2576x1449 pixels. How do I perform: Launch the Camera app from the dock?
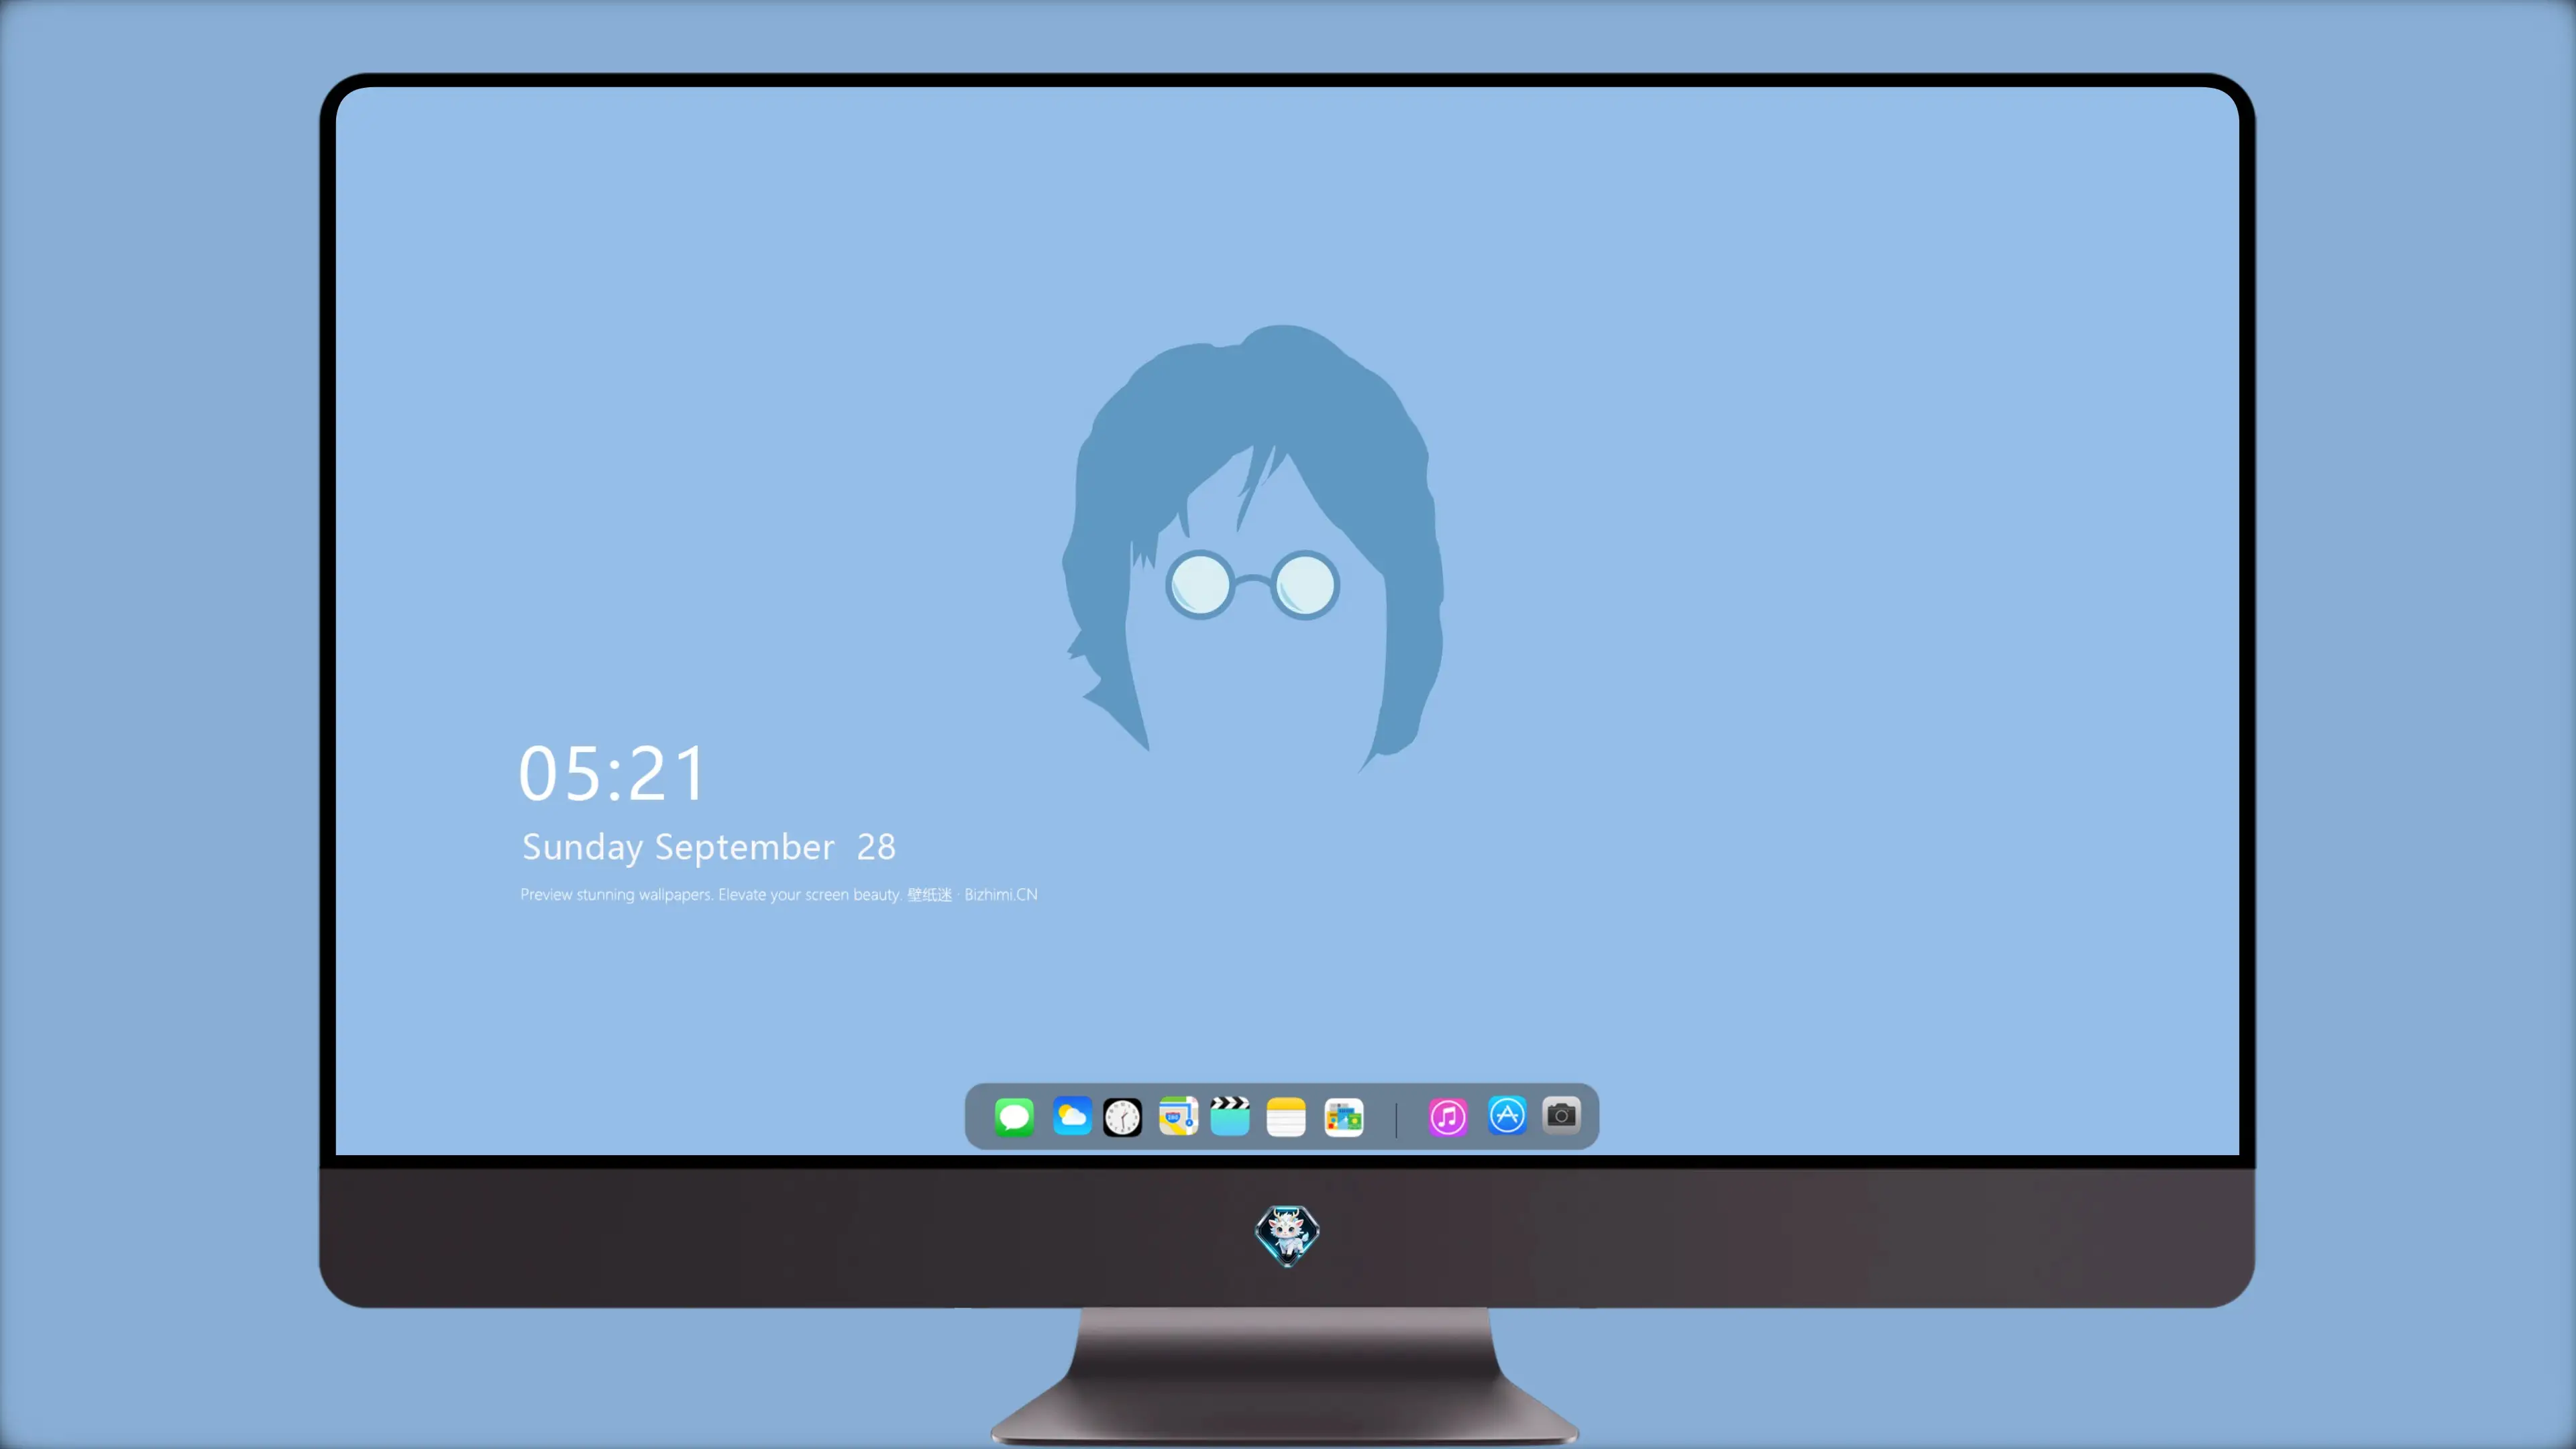point(1561,1115)
